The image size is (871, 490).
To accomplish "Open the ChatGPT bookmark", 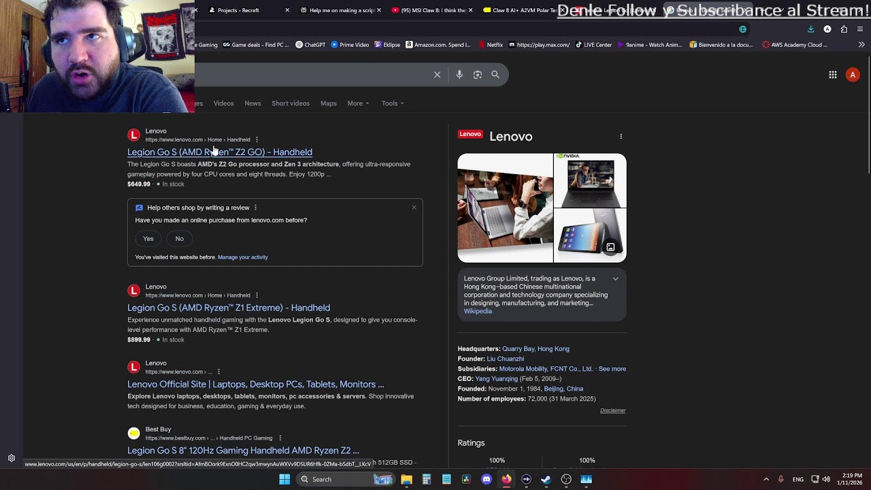I will click(x=310, y=45).
